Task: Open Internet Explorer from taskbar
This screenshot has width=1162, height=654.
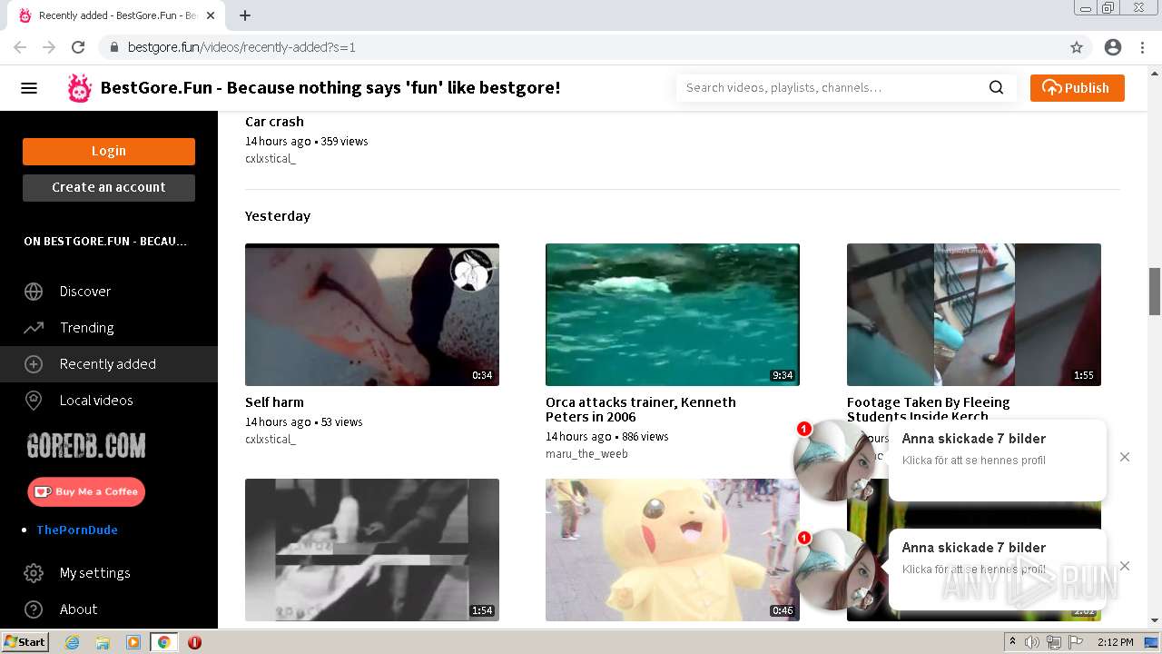Action: (x=73, y=642)
